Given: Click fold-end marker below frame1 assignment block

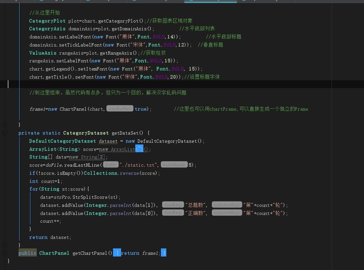Looking at the screenshot, I should 5,125.
